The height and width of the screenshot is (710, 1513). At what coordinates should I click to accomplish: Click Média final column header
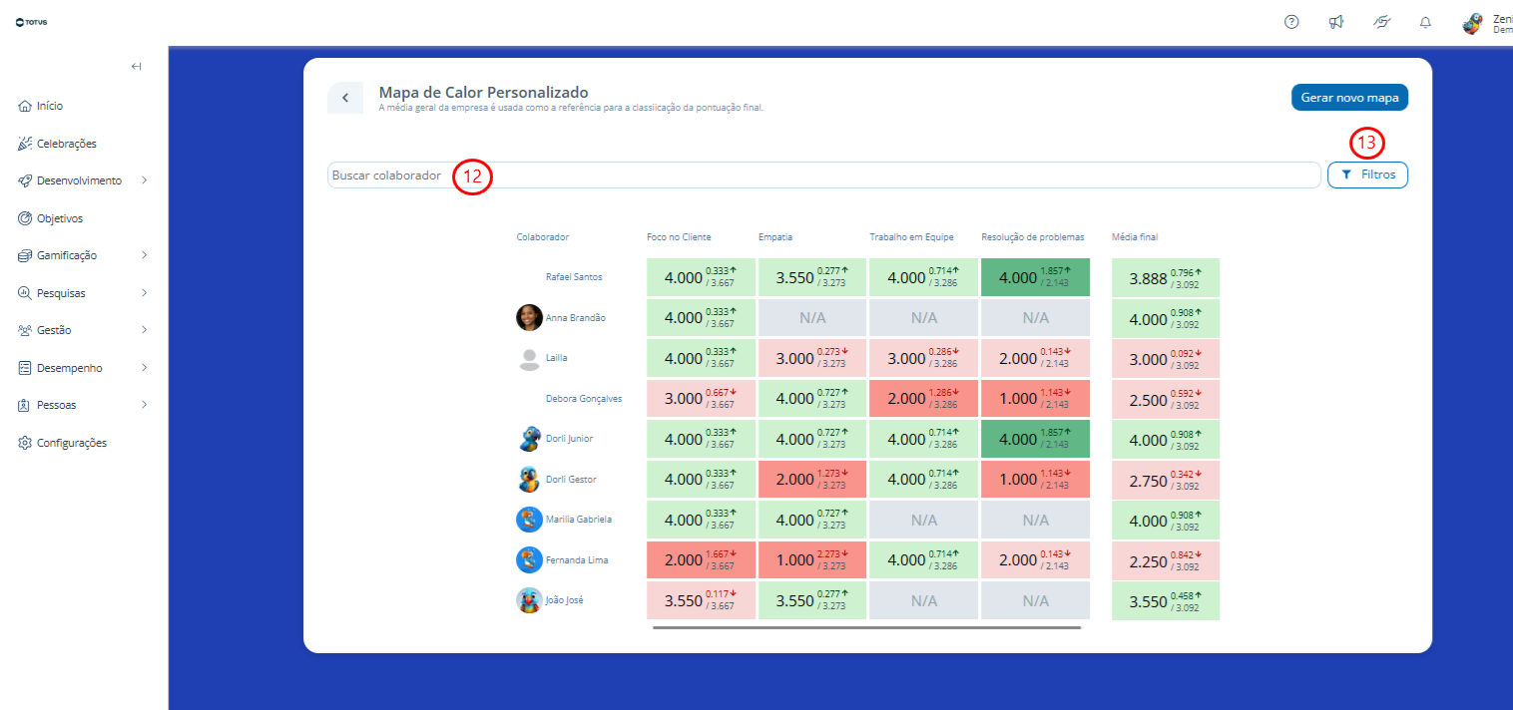tap(1135, 237)
